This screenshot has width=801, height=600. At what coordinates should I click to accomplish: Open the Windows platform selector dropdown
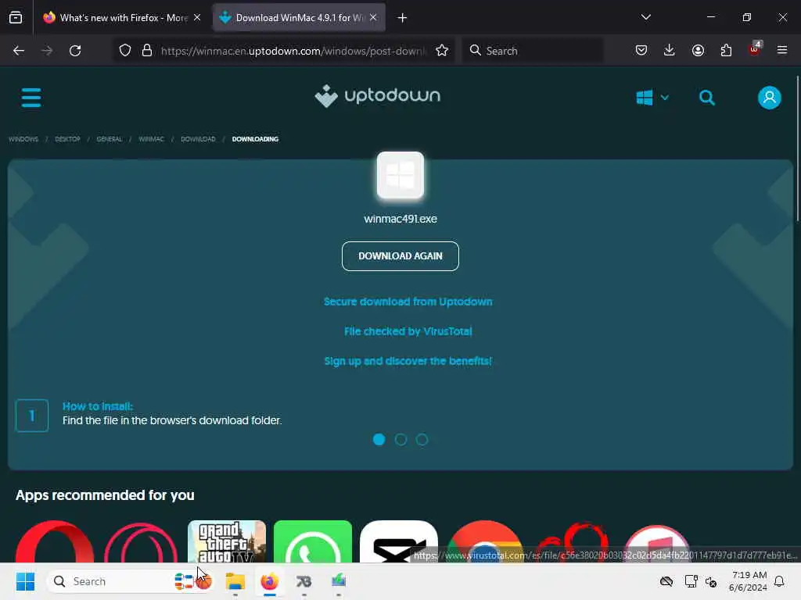(x=652, y=98)
